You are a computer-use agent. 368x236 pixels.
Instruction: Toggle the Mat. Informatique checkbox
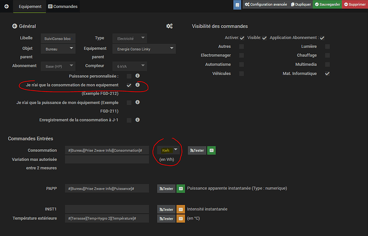tap(327, 74)
